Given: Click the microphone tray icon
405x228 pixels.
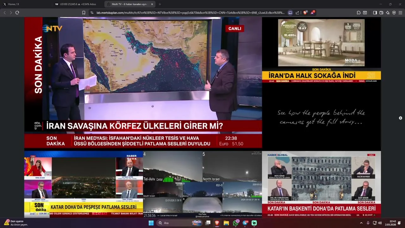Looking at the screenshot, I should click(368, 223).
